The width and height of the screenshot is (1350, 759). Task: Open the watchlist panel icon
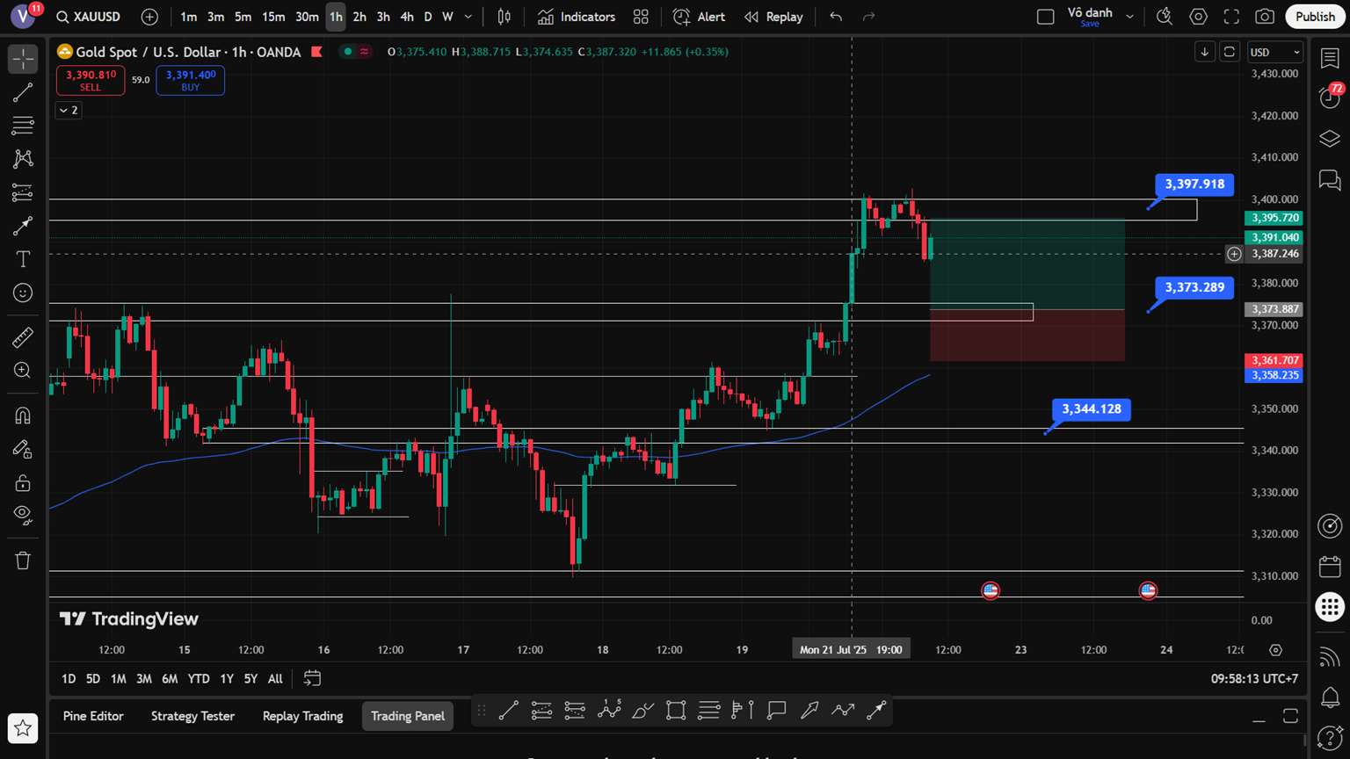pyautogui.click(x=1330, y=59)
